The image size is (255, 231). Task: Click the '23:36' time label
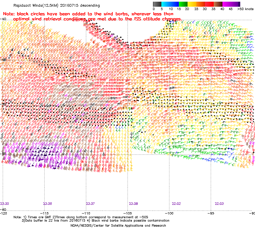pos(48,204)
